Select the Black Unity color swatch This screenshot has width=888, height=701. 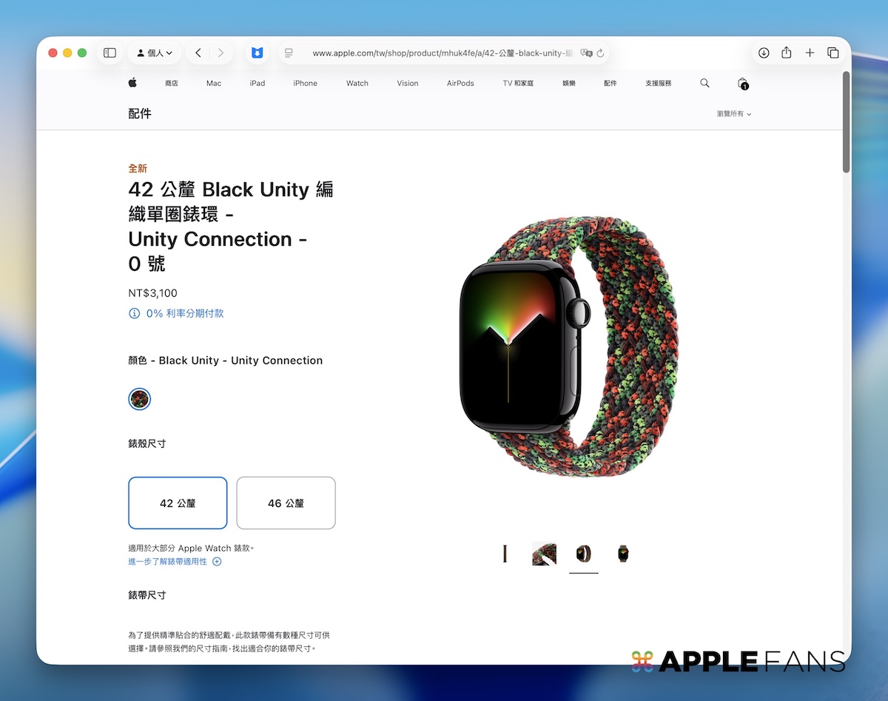(x=139, y=400)
